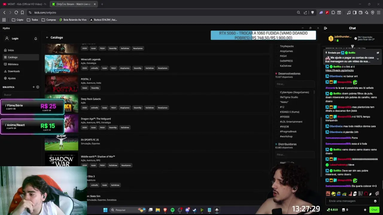Open the Brave wallet icon
Viewport: 383px width, 215px height.
click(x=361, y=13)
